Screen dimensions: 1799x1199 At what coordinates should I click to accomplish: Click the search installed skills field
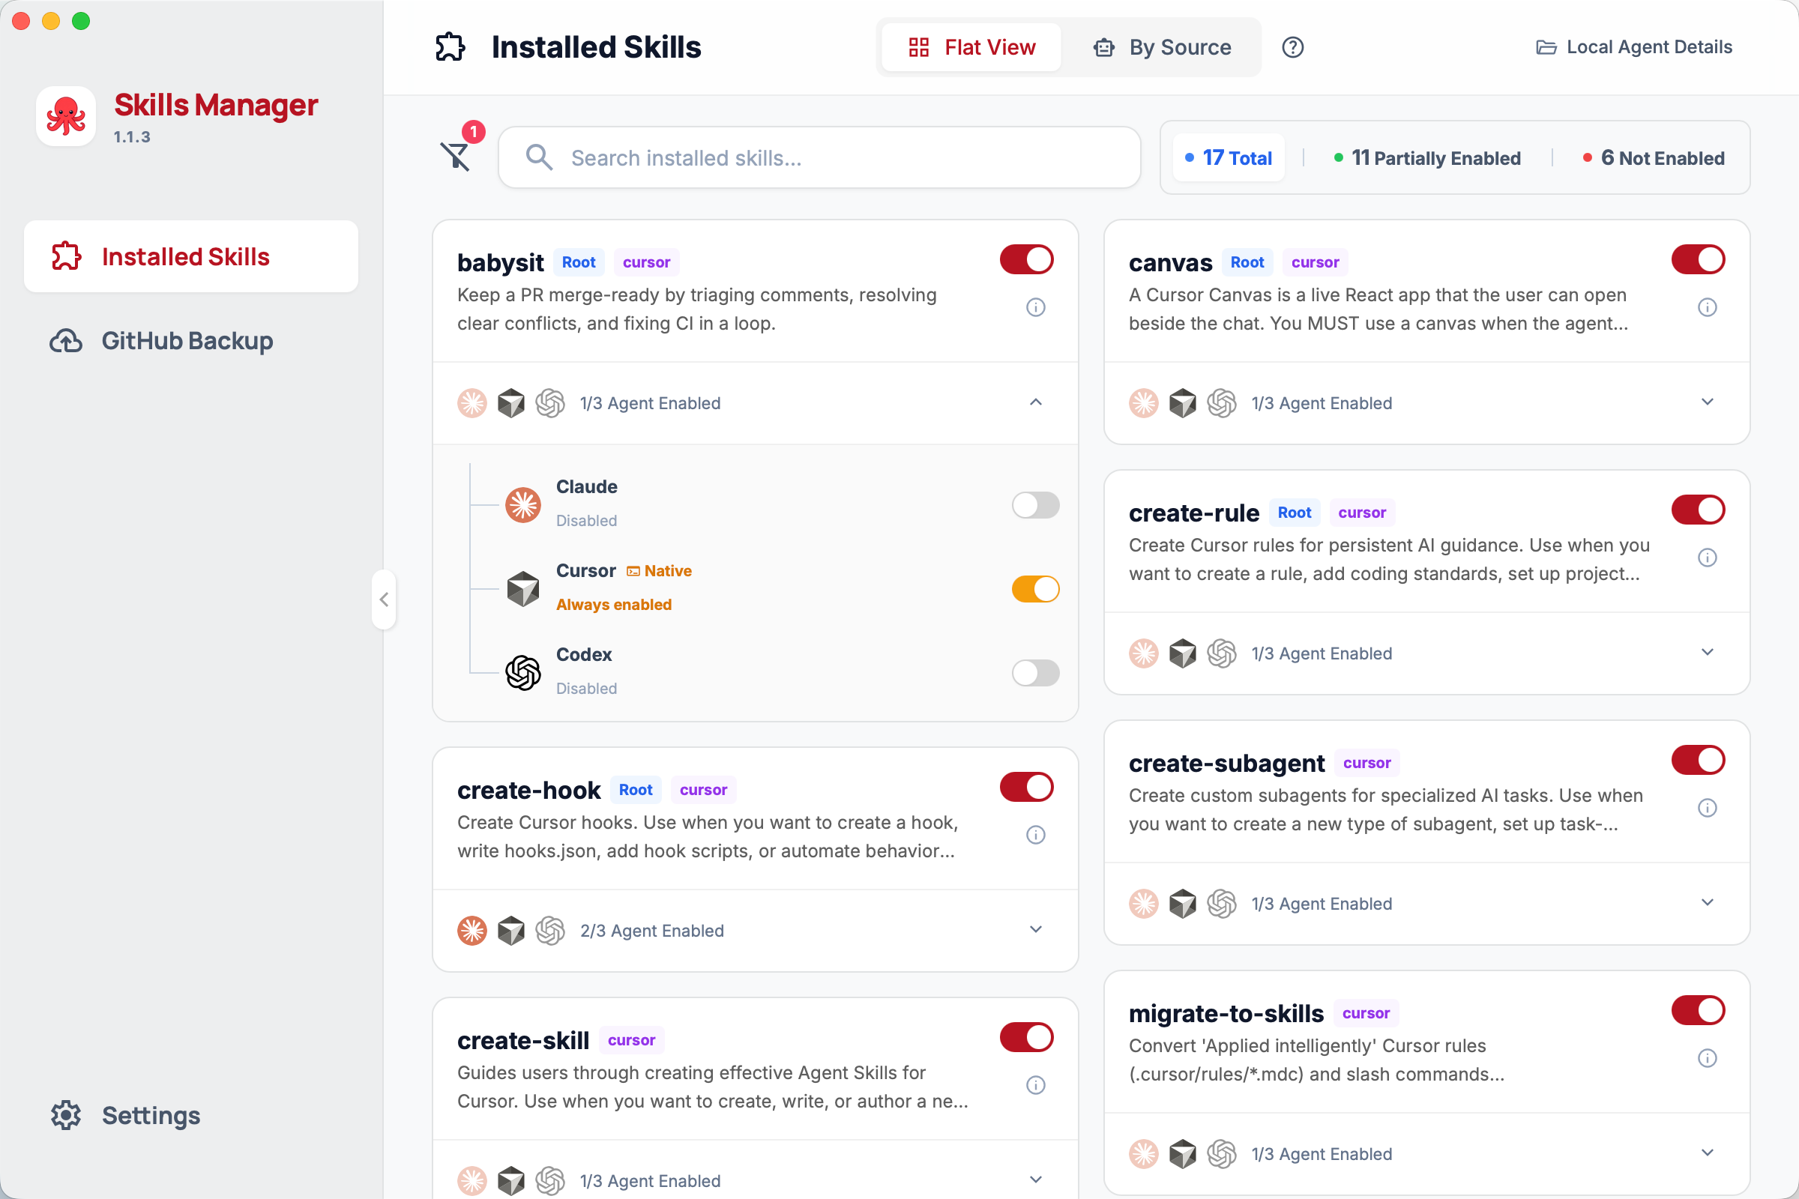tap(819, 158)
